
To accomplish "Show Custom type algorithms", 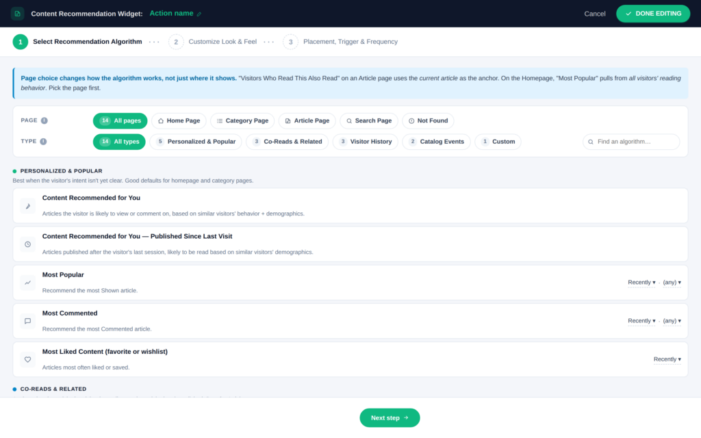I will pyautogui.click(x=498, y=142).
